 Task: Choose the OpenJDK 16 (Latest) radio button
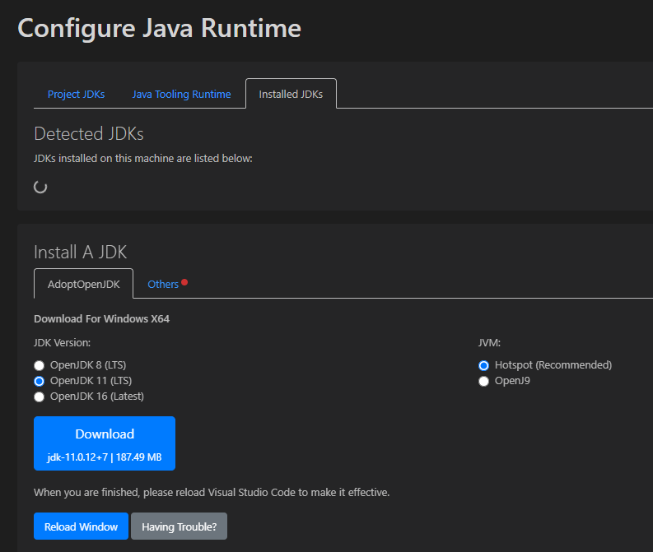40,397
